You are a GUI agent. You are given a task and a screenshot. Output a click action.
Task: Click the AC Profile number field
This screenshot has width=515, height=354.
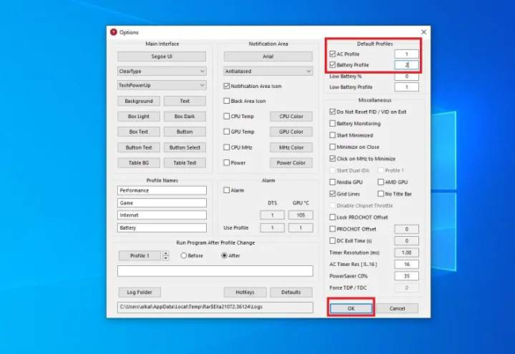point(406,54)
